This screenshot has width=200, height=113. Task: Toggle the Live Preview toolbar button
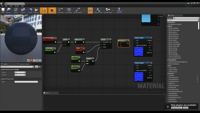click(52, 10)
